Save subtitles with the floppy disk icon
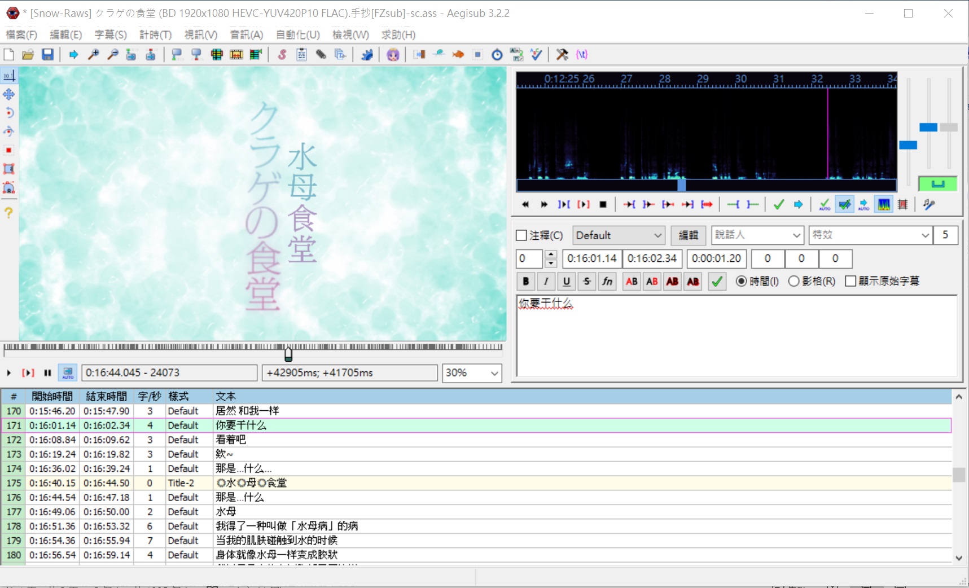The width and height of the screenshot is (969, 588). point(47,55)
